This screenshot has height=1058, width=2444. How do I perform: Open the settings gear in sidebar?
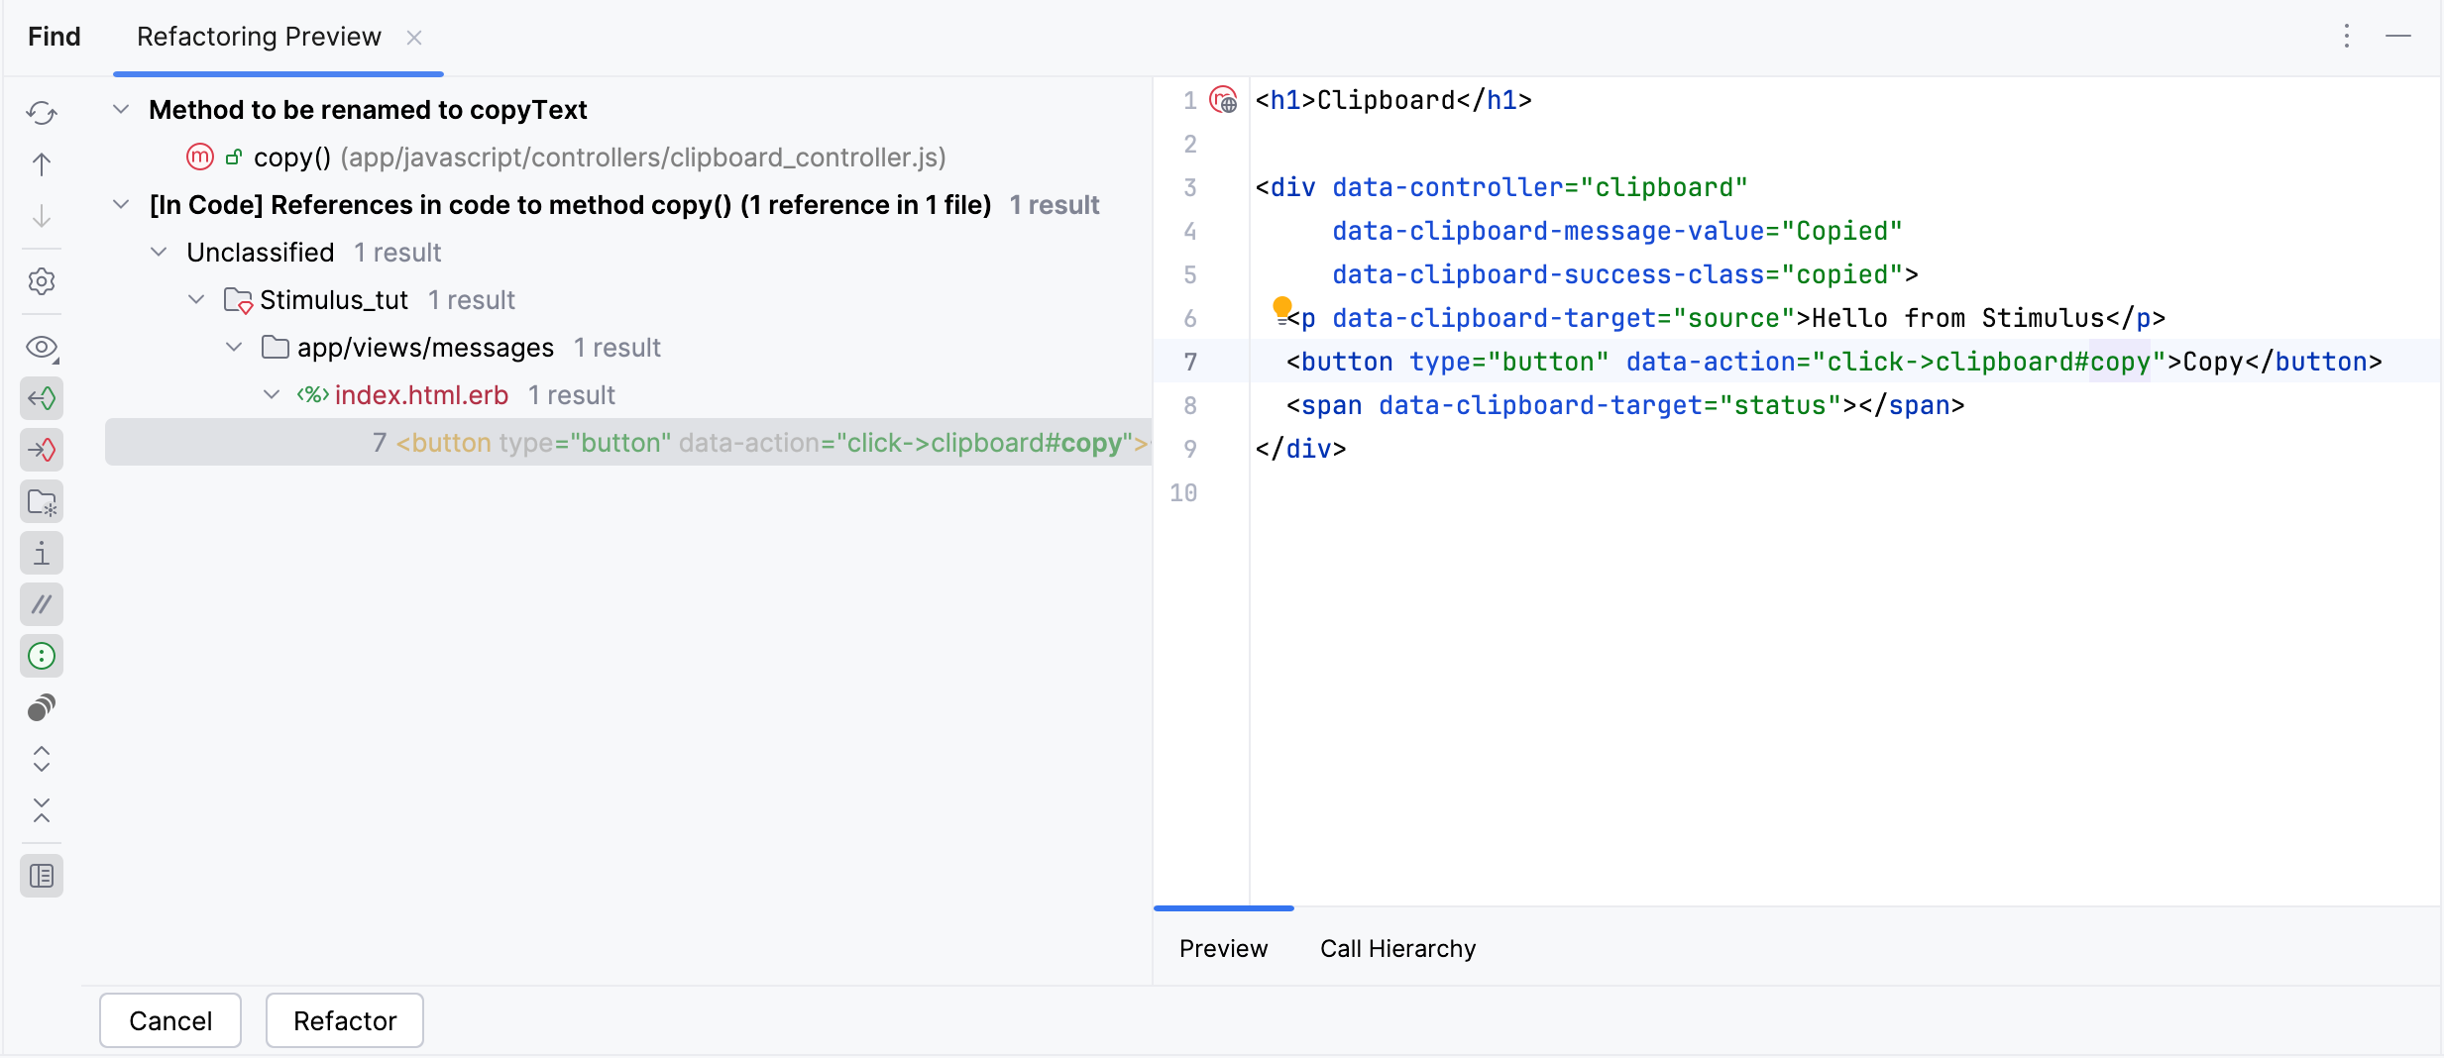42,282
